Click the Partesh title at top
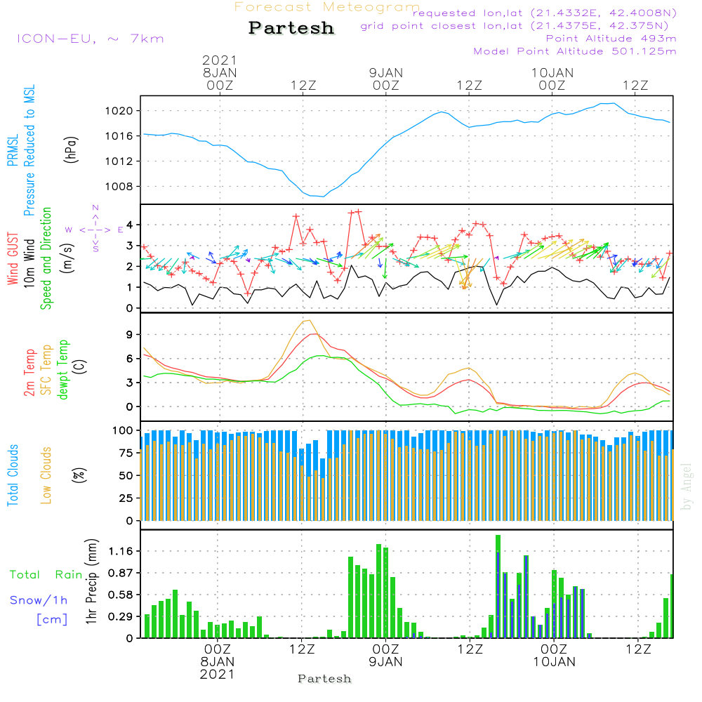 (x=291, y=28)
